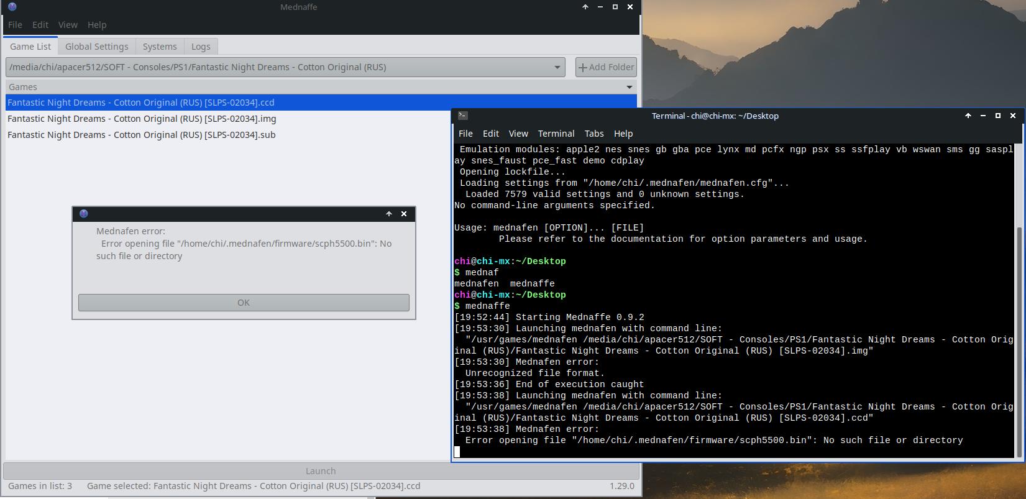Select the Cotton Original .sub file entry

tap(141, 135)
